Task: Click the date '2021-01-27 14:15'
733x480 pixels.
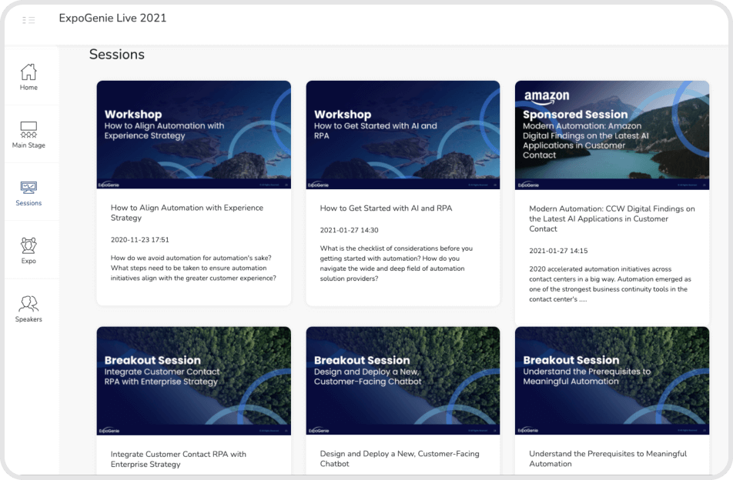Action: pos(558,251)
